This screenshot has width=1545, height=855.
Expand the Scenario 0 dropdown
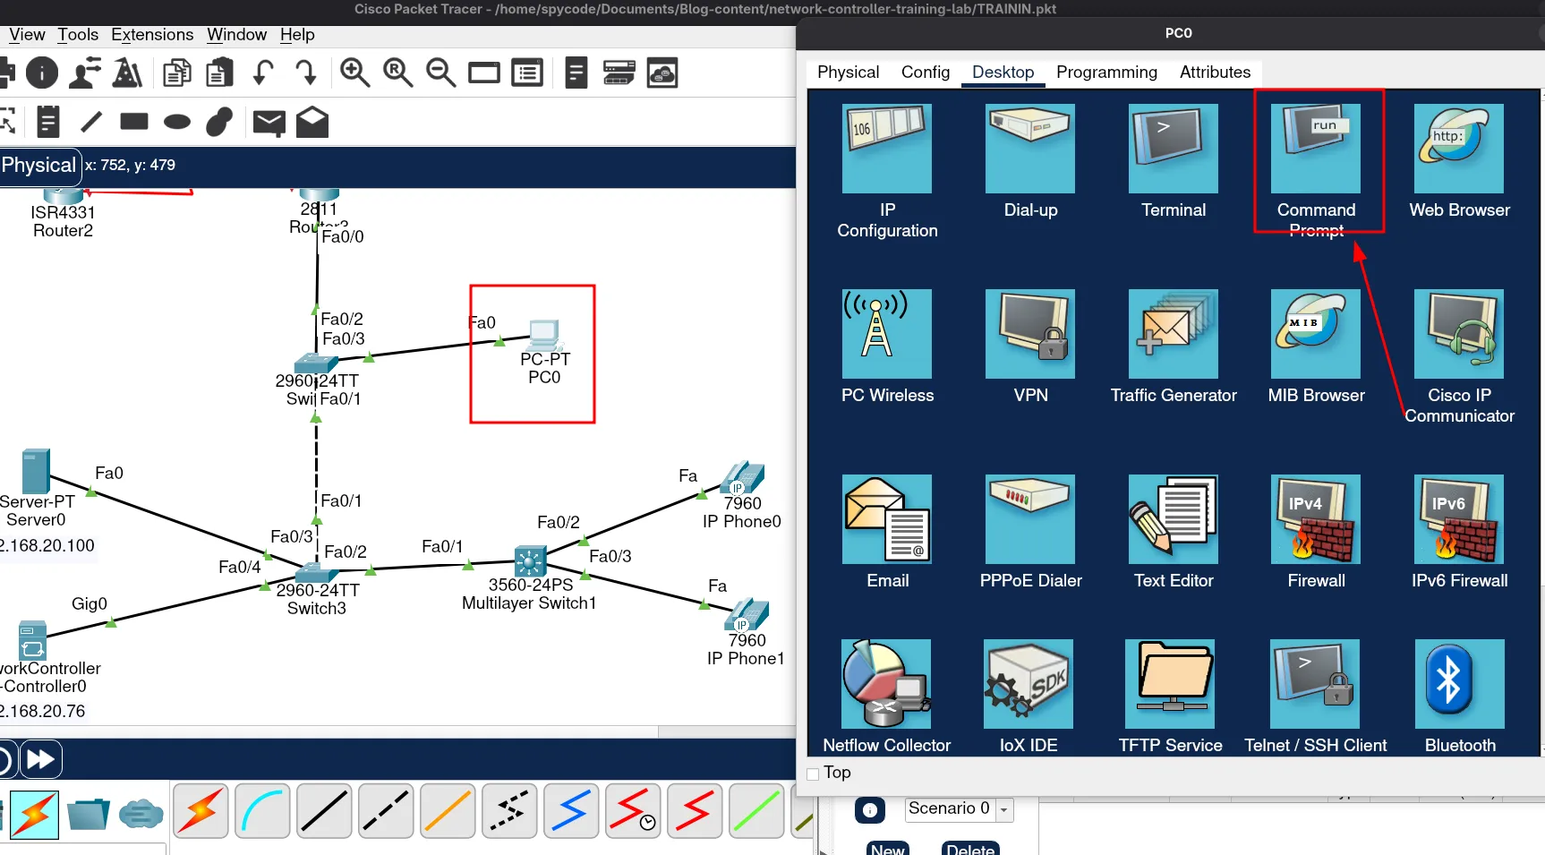pos(1003,809)
